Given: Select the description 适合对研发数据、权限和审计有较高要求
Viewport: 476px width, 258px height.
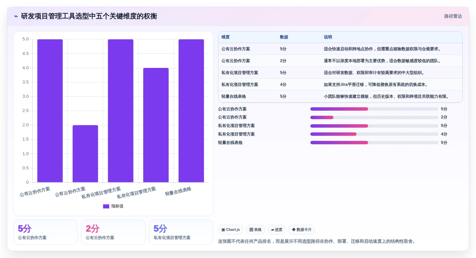Looking at the screenshot, I should [x=375, y=73].
